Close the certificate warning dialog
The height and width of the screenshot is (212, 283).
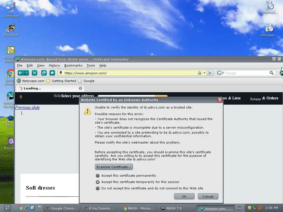point(220,100)
